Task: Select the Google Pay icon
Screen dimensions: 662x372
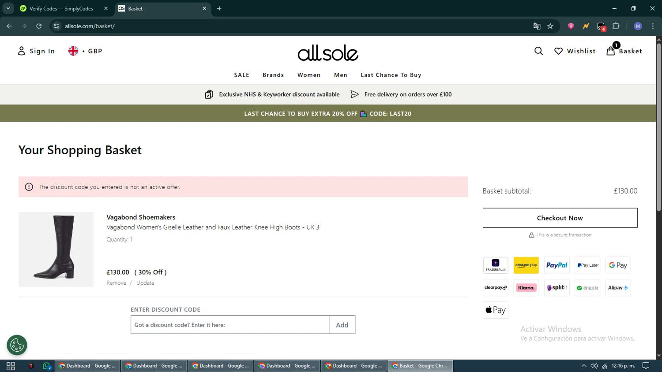Action: pyautogui.click(x=618, y=265)
